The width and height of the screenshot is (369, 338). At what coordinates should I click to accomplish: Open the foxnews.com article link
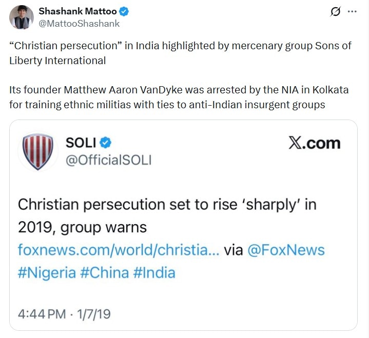point(119,250)
